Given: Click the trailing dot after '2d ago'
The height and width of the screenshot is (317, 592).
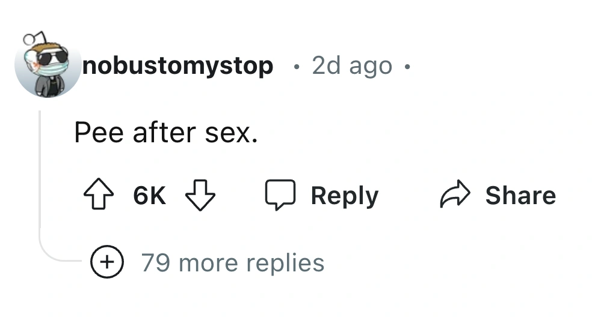Looking at the screenshot, I should point(407,66).
